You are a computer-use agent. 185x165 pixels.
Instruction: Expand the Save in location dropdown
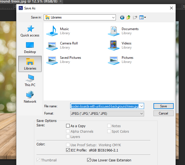tap(113, 18)
